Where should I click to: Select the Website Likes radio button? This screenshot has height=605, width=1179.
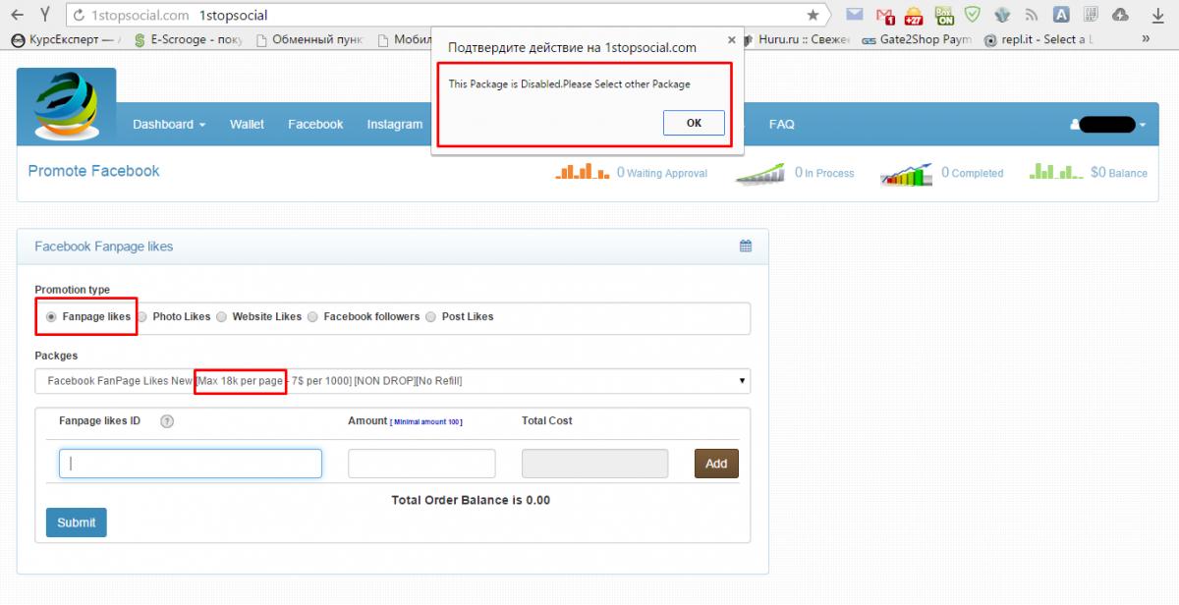[222, 317]
